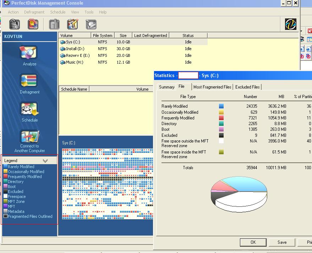Image resolution: width=312 pixels, height=253 pixels.
Task: Open the Help menu
Action: click(103, 12)
